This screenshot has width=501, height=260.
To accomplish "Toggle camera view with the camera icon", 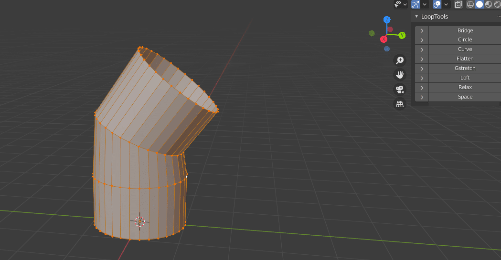I will coord(400,90).
